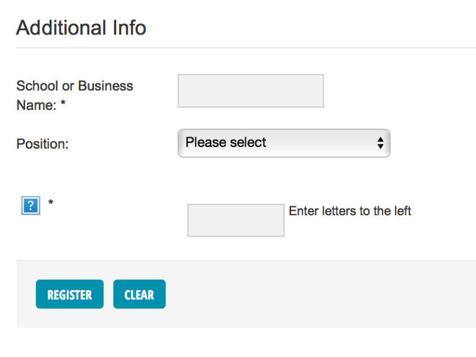The width and height of the screenshot is (476, 357).
Task: Focus the School or Business Name input field
Action: pyautogui.click(x=250, y=91)
